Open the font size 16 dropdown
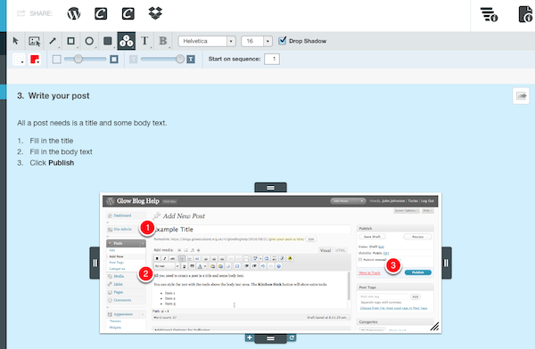 click(257, 41)
